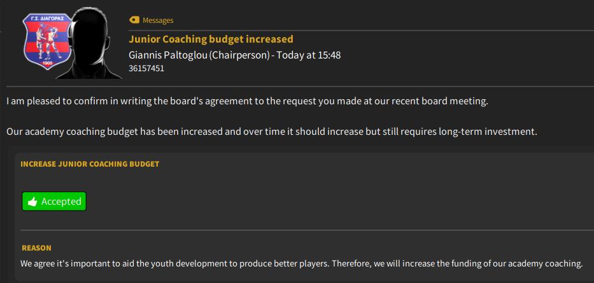The image size is (594, 283).
Task: Click the 'I am pleased to confirm' paragraph
Action: tap(246, 101)
